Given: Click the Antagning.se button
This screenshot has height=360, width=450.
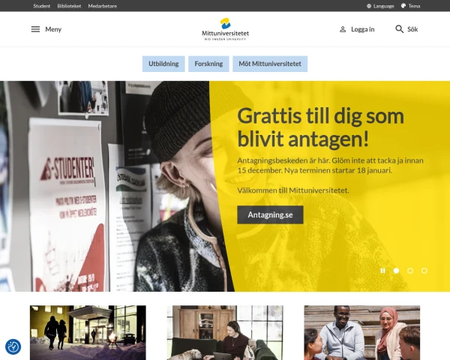Looking at the screenshot, I should (270, 214).
